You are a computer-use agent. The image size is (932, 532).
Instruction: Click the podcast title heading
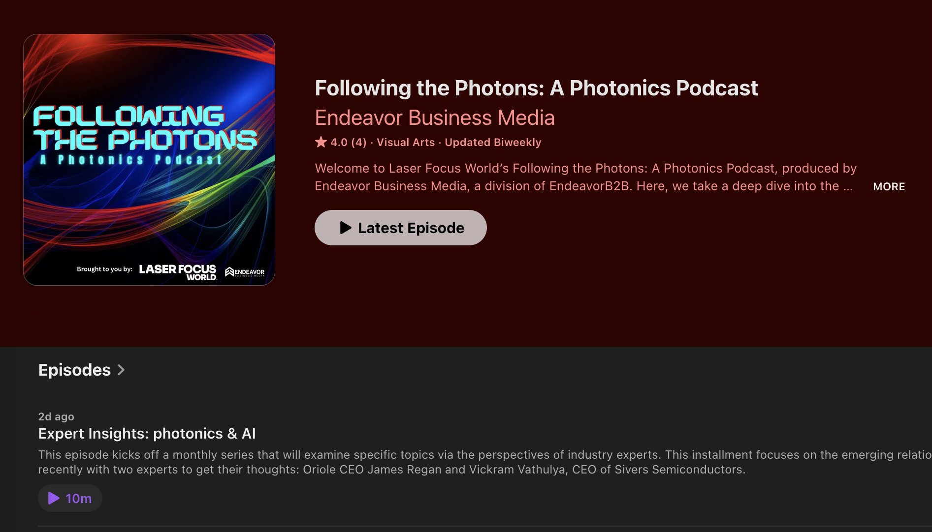536,88
